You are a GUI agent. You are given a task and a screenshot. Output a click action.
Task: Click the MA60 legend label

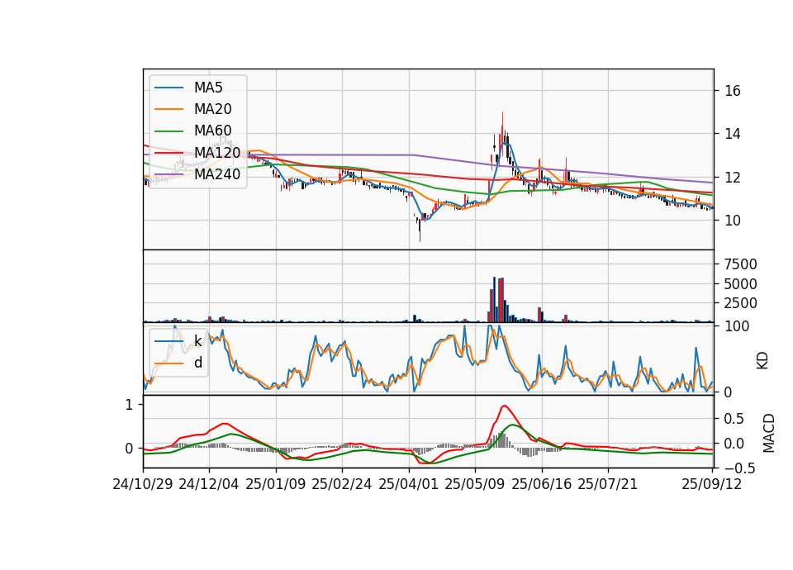212,131
